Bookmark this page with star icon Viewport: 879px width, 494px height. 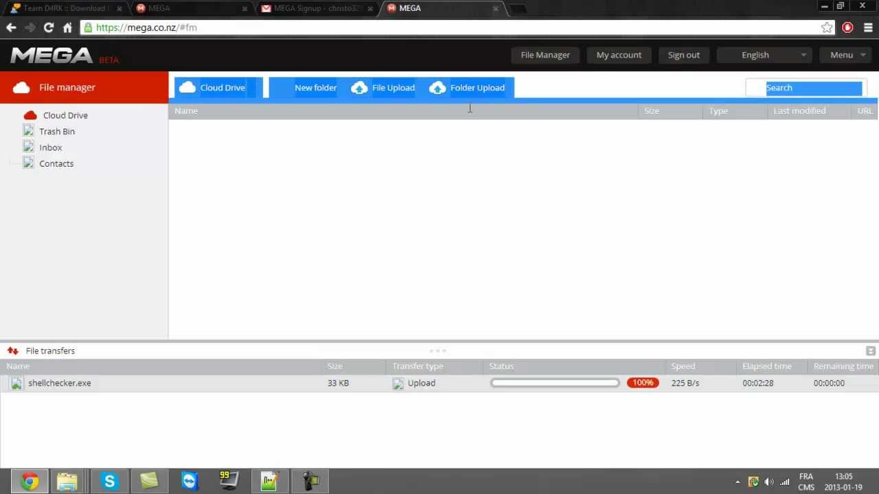pyautogui.click(x=827, y=27)
